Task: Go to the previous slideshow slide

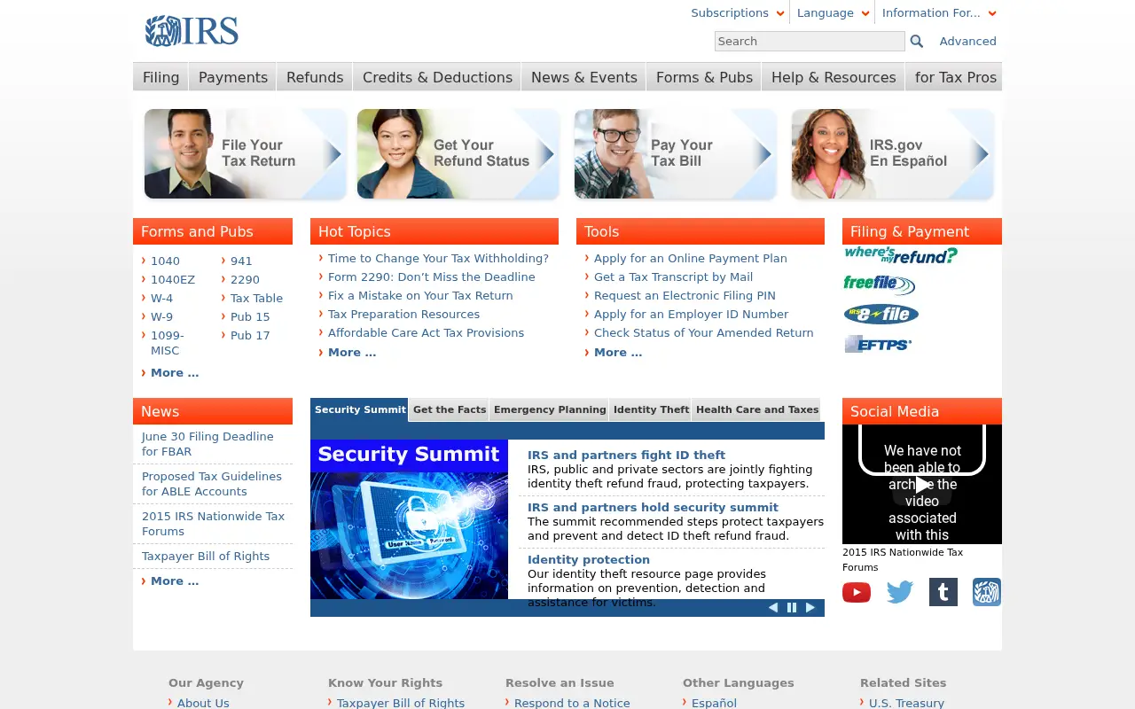Action: pyautogui.click(x=773, y=608)
